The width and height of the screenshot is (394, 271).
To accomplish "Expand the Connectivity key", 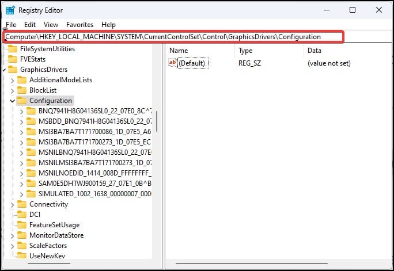I will (12, 204).
